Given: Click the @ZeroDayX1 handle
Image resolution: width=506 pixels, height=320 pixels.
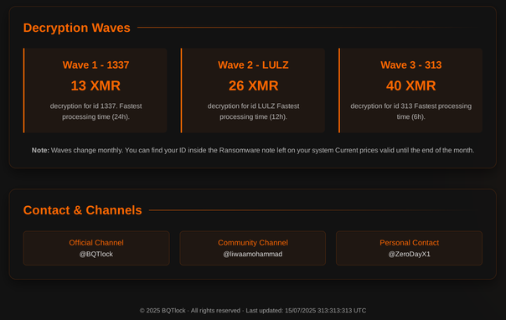Looking at the screenshot, I should [x=409, y=254].
